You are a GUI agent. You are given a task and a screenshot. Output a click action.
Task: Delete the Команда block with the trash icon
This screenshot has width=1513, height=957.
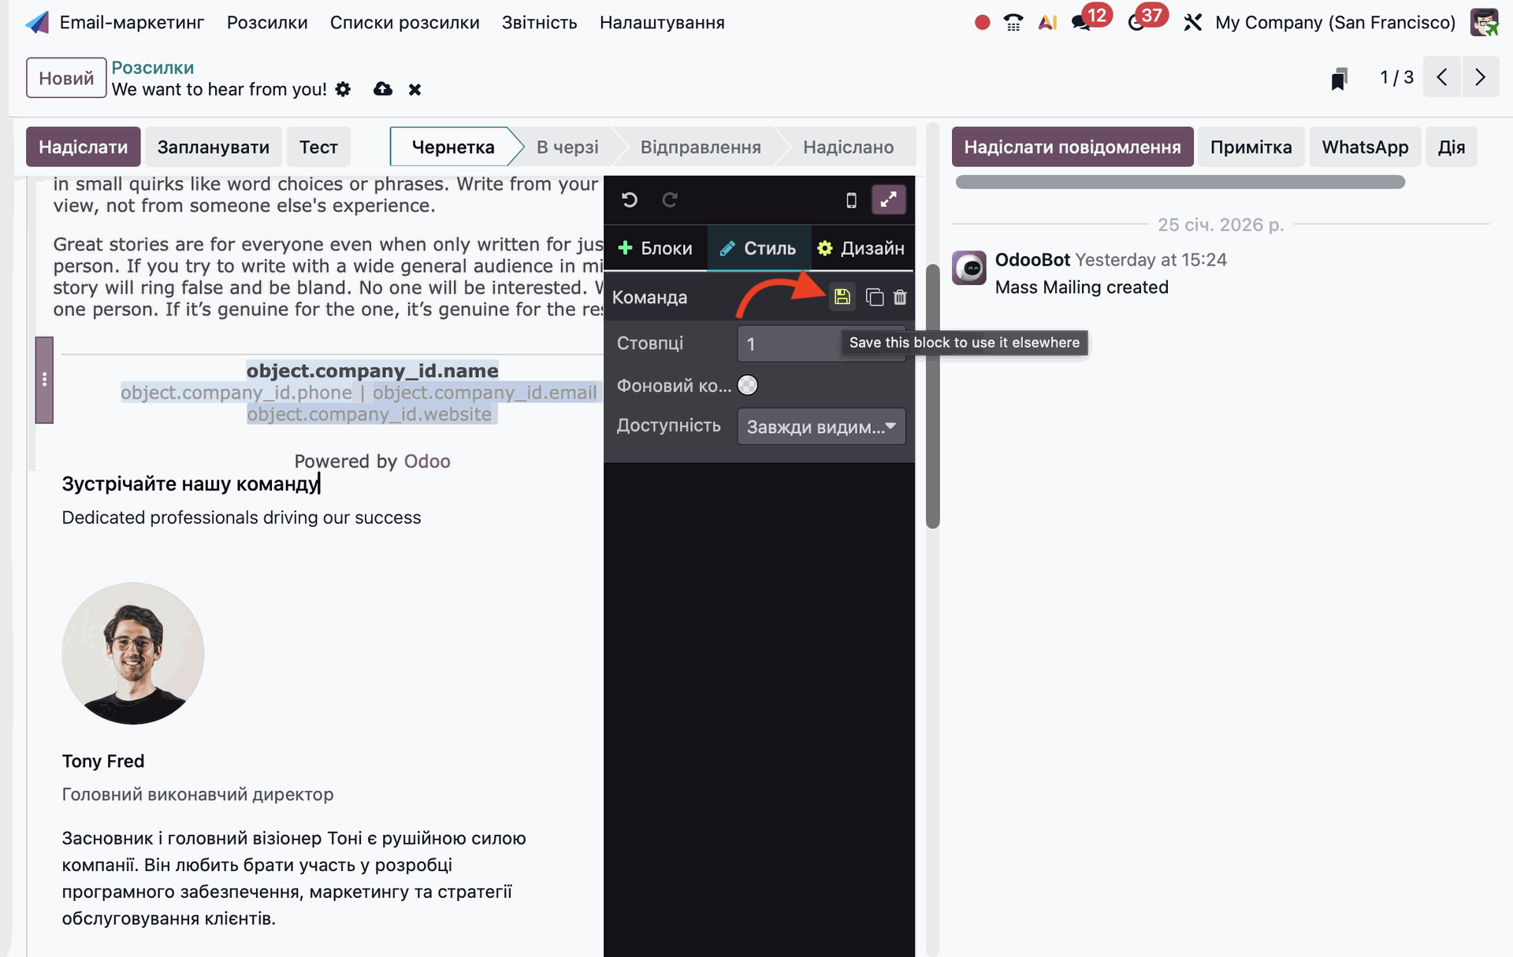point(900,297)
